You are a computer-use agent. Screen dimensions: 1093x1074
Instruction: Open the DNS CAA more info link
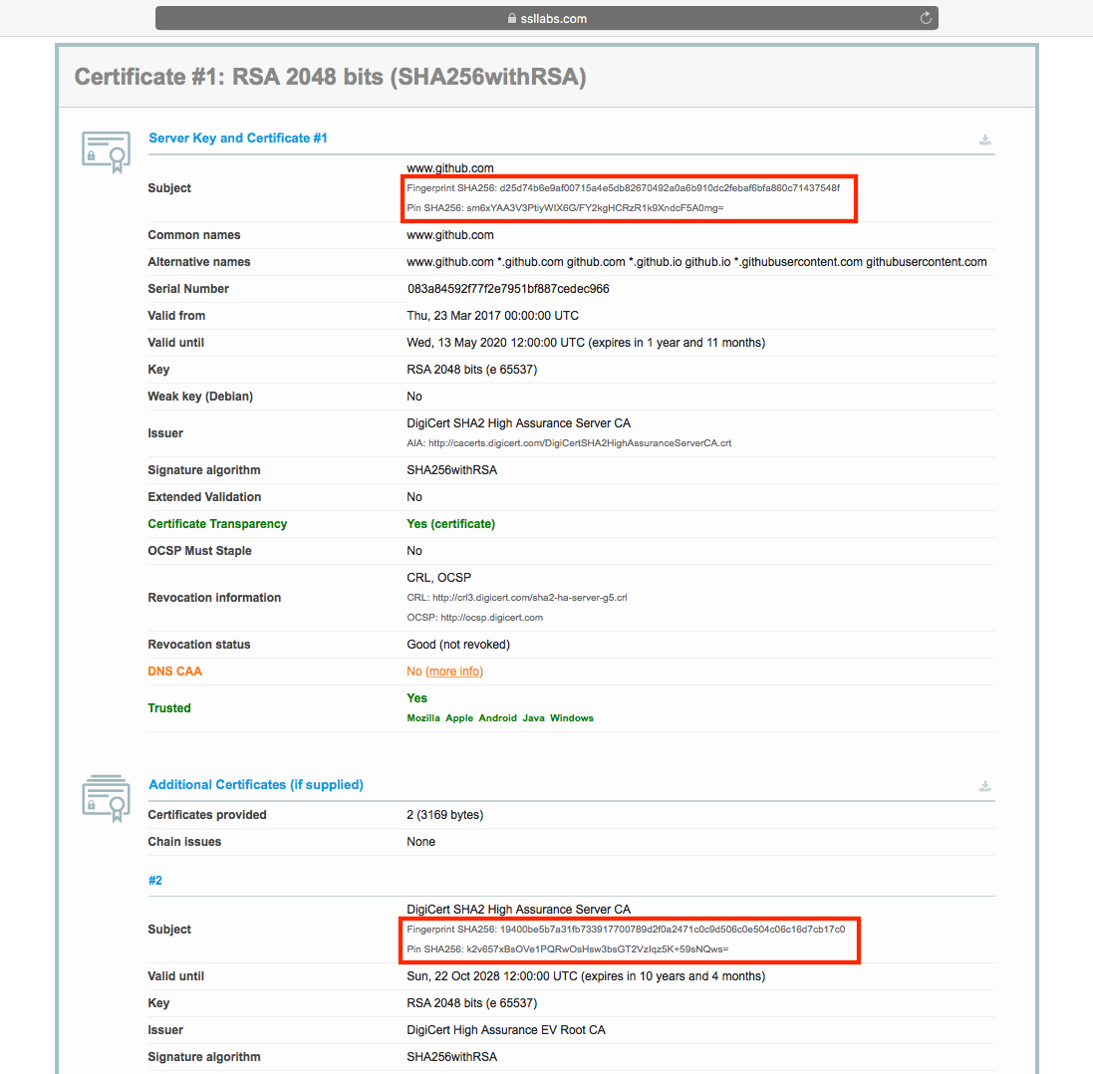(454, 671)
